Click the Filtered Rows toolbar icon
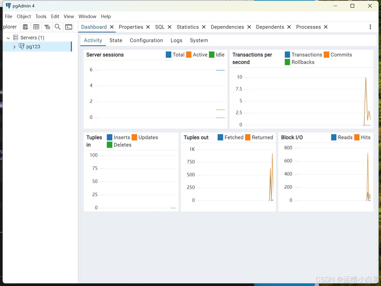This screenshot has height=286, width=381. click(47, 27)
